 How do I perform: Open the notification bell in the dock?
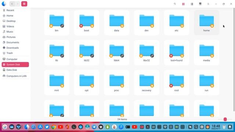click(230, 127)
